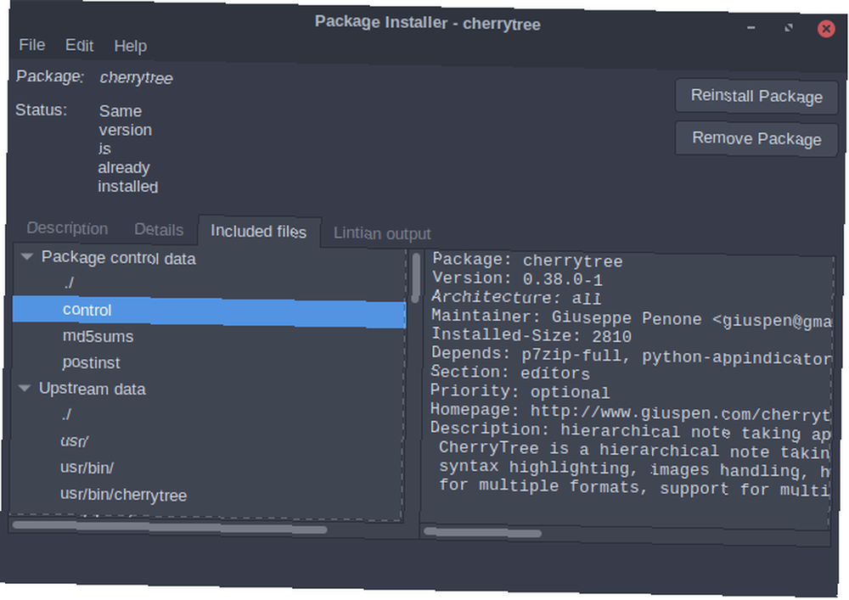Maximize the Package Installer window

[x=789, y=28]
